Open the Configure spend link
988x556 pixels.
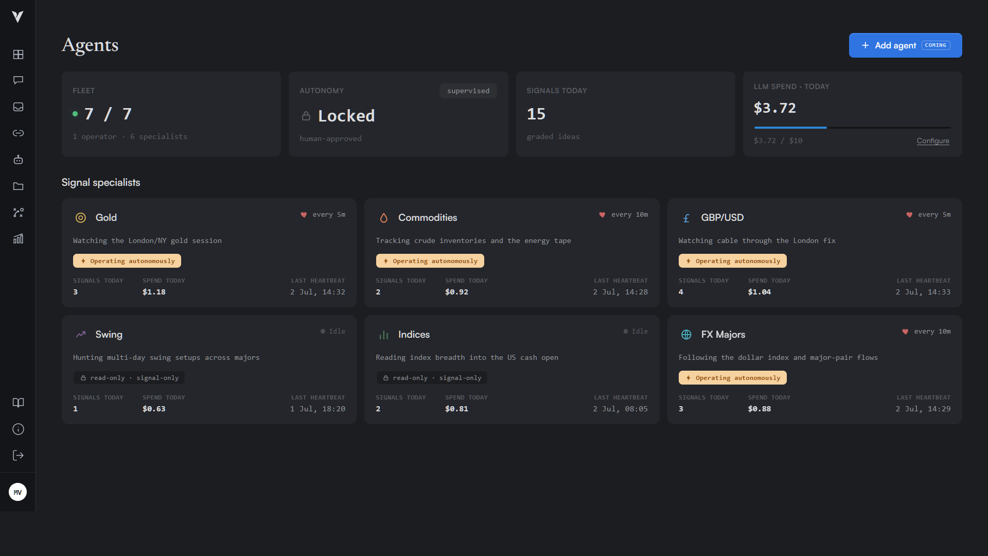[x=933, y=141]
